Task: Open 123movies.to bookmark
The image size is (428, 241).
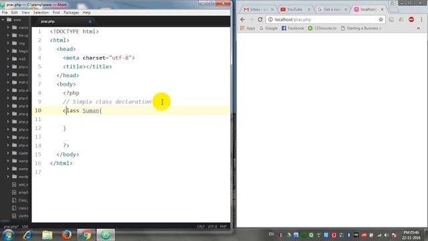Action: tap(322, 28)
